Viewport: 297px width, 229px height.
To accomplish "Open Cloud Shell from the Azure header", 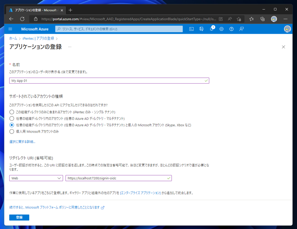I will tap(191, 29).
